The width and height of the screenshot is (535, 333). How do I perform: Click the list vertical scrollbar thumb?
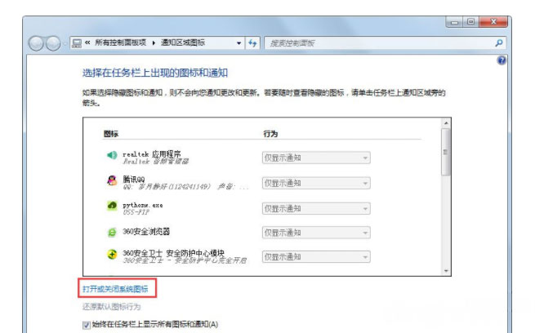[x=446, y=153]
